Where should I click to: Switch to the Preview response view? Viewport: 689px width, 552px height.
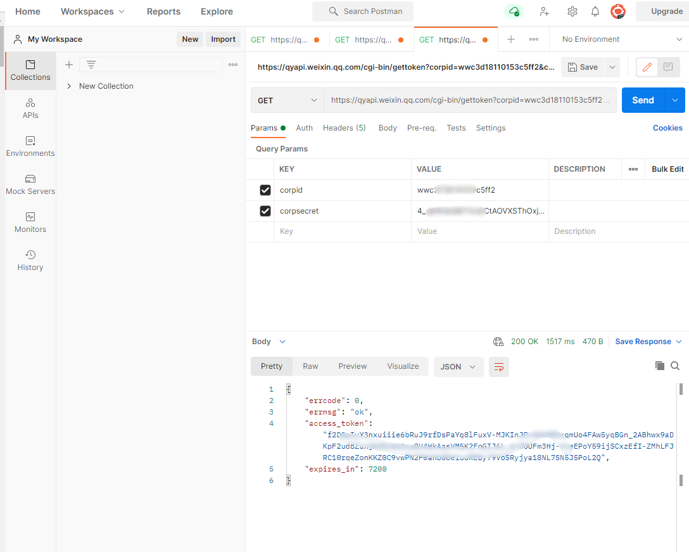click(352, 366)
